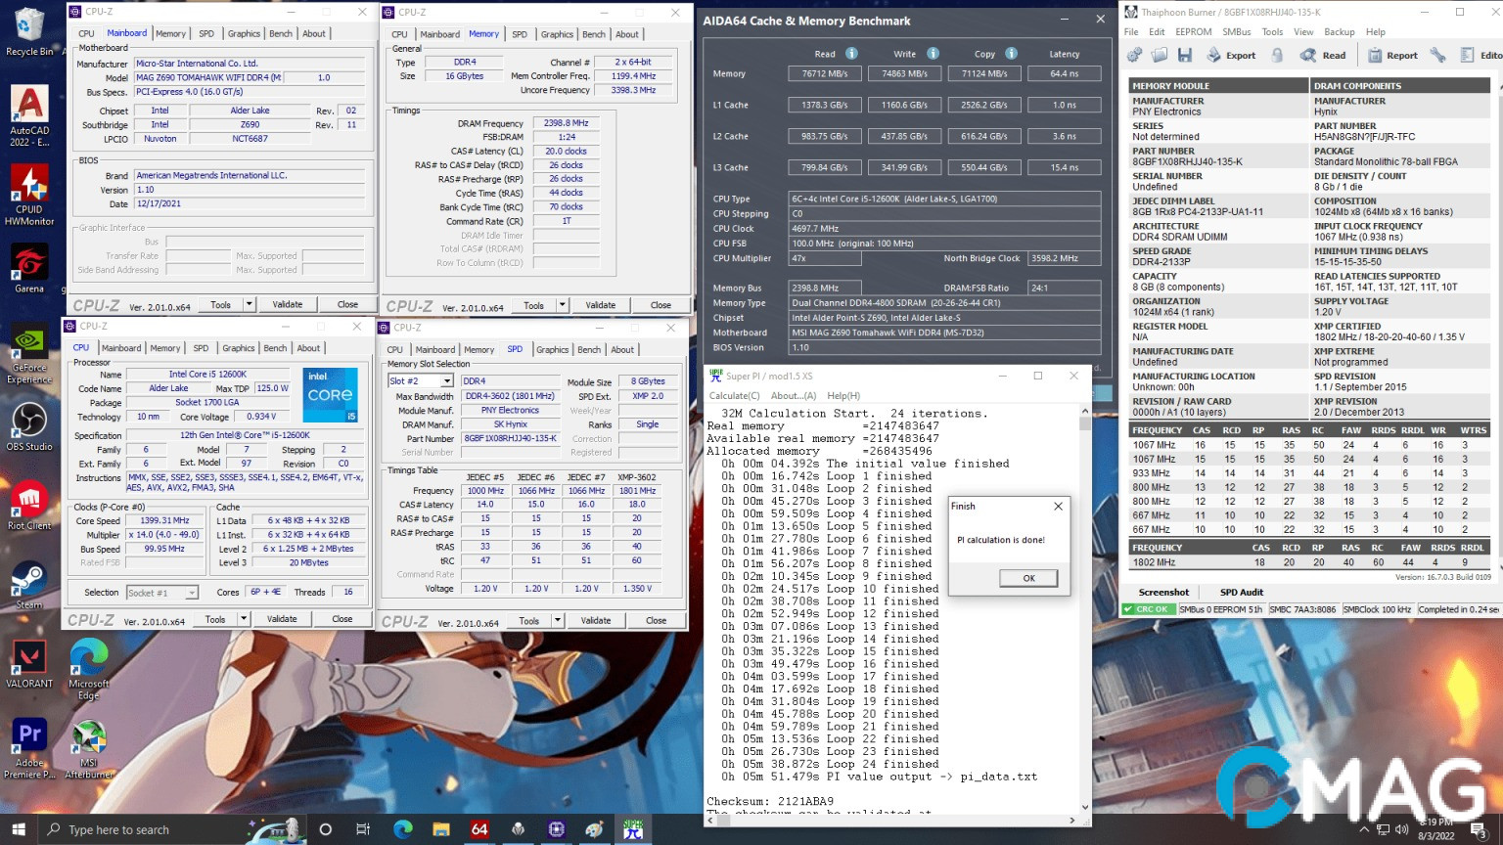Click the floppy disk Save icon in Thaiphoon Burner
The width and height of the screenshot is (1503, 845).
tap(1185, 56)
